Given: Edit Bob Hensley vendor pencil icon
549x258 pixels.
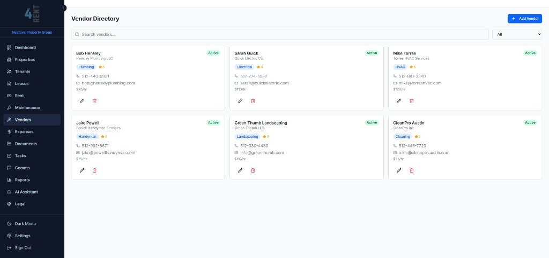Looking at the screenshot, I should click(82, 101).
